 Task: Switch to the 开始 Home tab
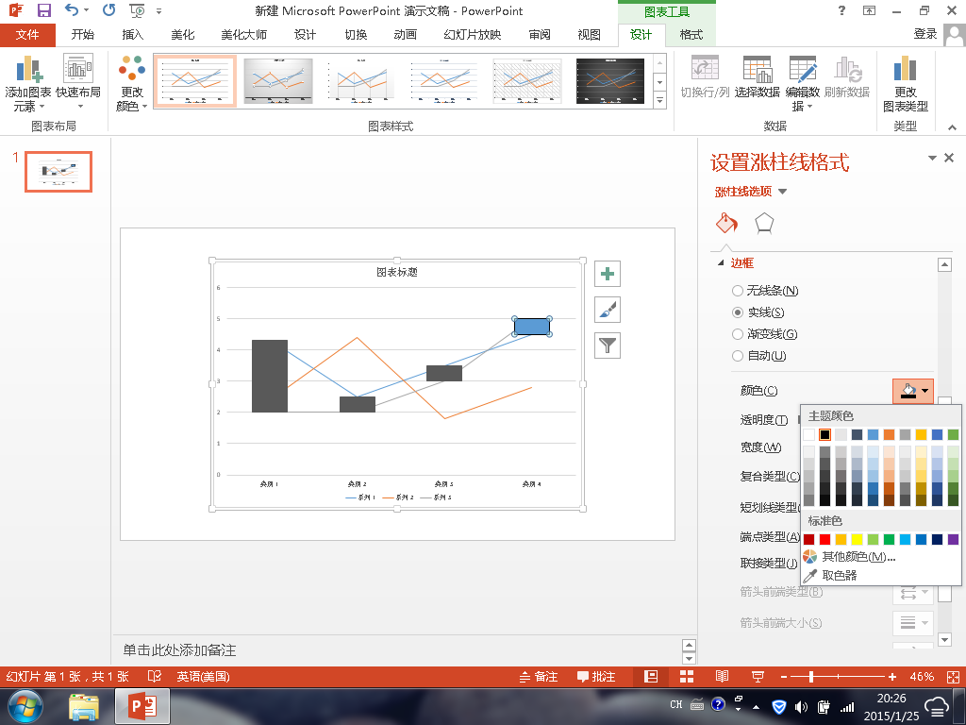(83, 35)
